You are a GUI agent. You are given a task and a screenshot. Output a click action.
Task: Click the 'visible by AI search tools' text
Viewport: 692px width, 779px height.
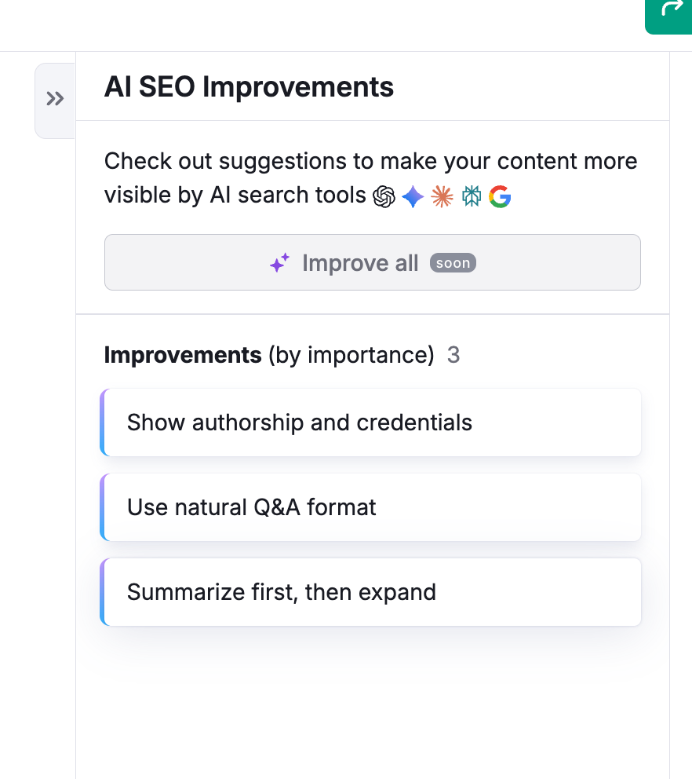pos(235,196)
